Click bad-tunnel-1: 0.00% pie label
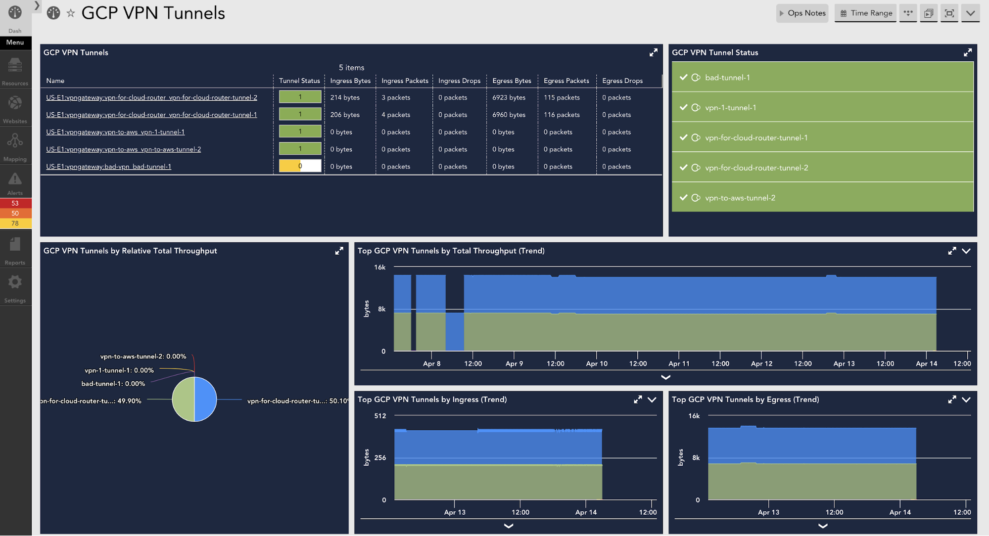 [x=113, y=384]
